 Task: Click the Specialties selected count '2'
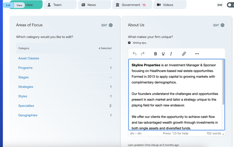[x=110, y=106]
